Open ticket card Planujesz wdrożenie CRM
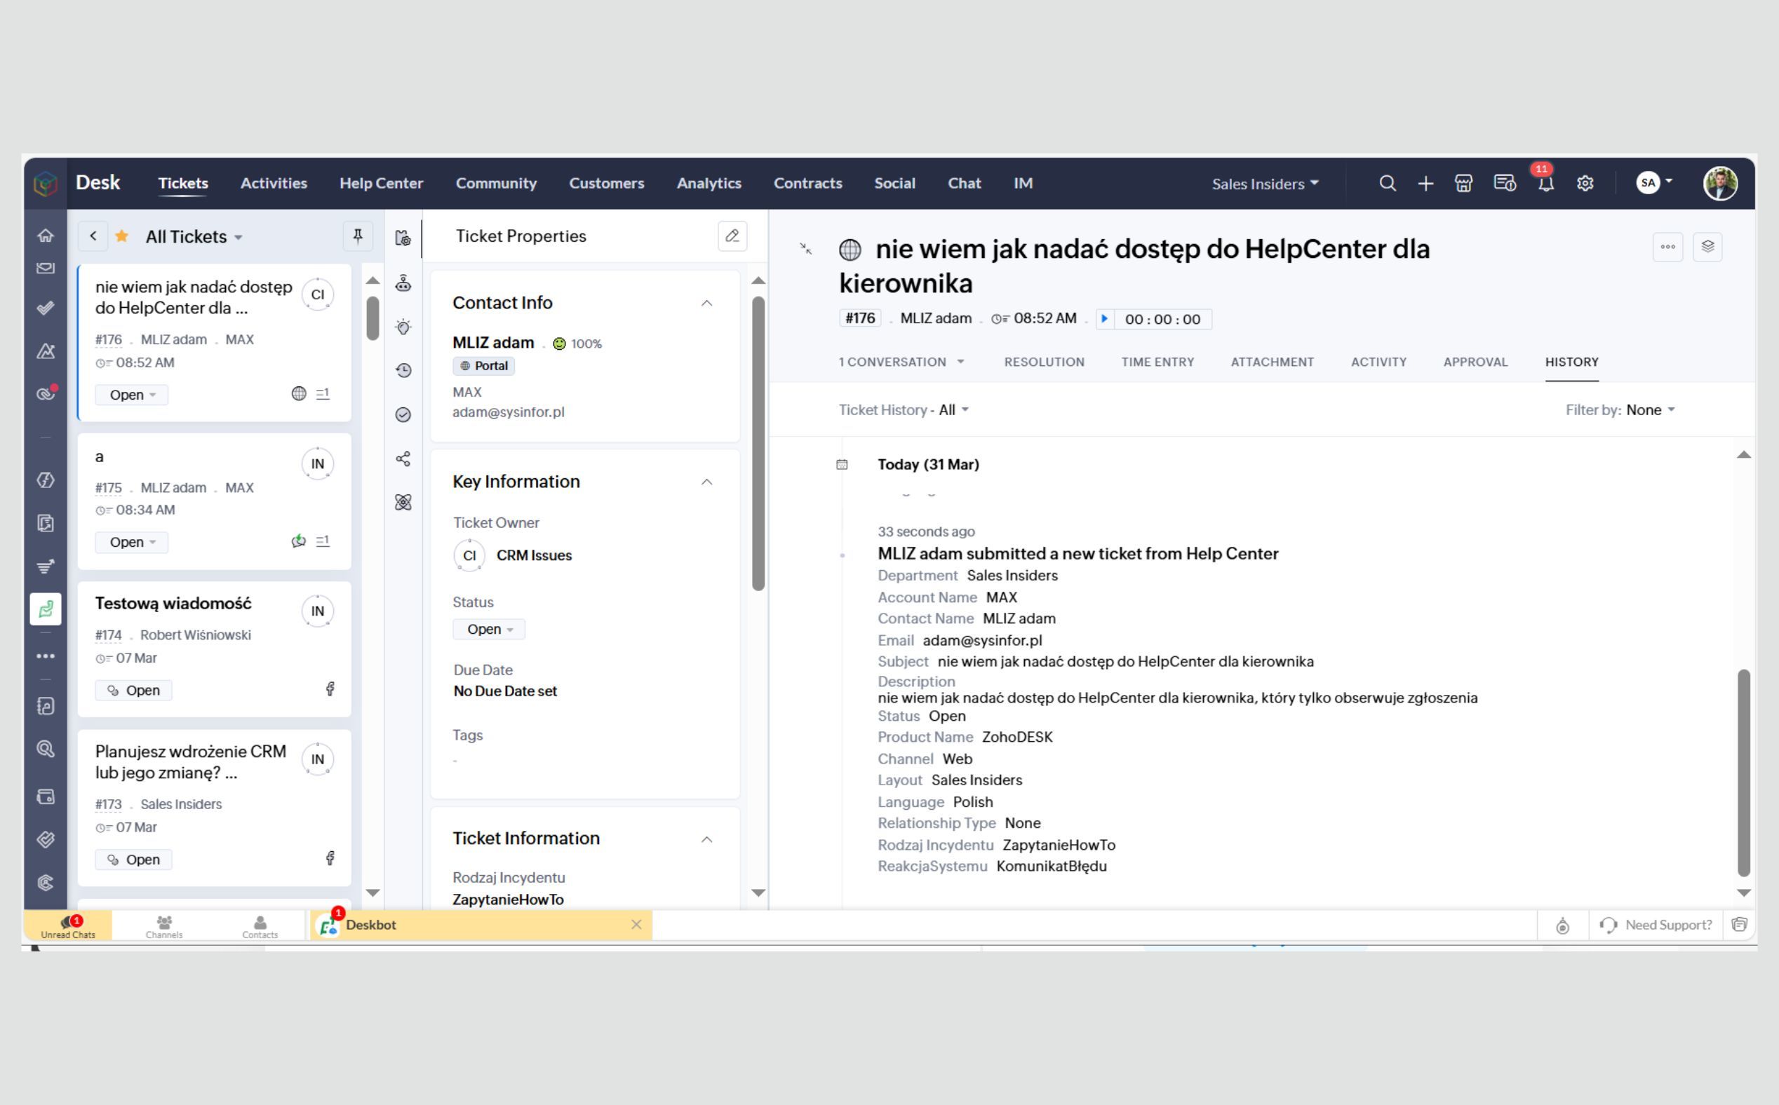The width and height of the screenshot is (1779, 1105). [214, 808]
